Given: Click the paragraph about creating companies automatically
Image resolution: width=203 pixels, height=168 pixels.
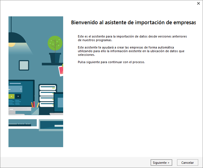Looking at the screenshot, I should [x=131, y=51].
